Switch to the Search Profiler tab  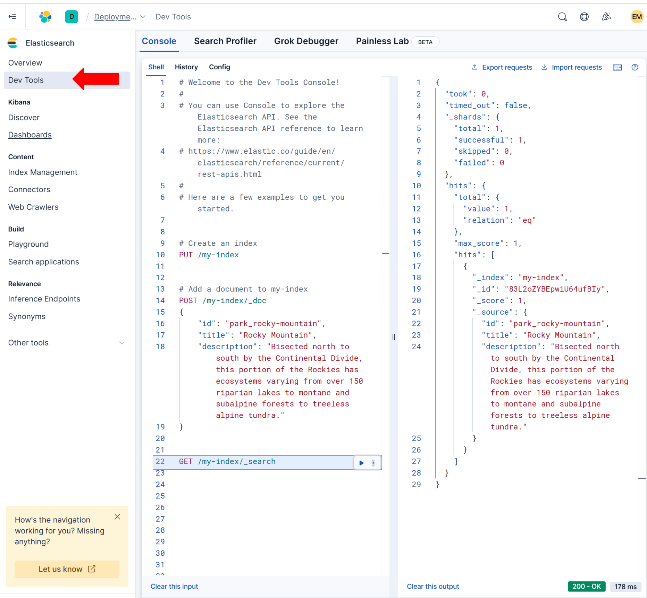(x=225, y=41)
